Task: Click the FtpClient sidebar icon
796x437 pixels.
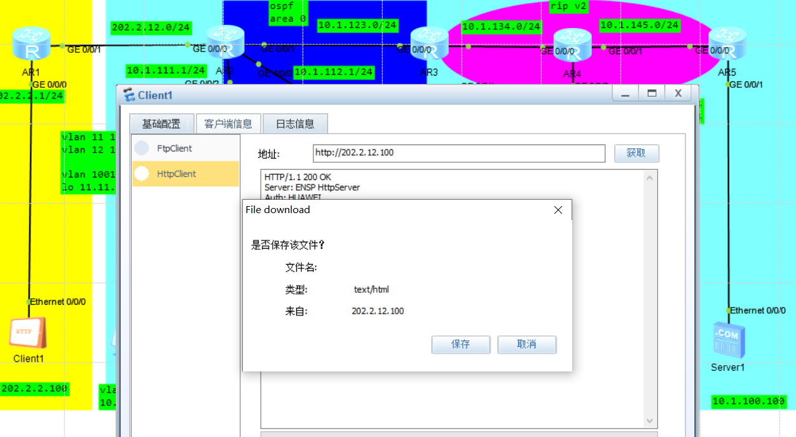Action: tap(141, 148)
